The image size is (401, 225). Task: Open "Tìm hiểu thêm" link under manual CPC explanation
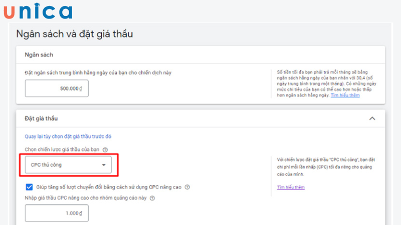click(x=291, y=187)
